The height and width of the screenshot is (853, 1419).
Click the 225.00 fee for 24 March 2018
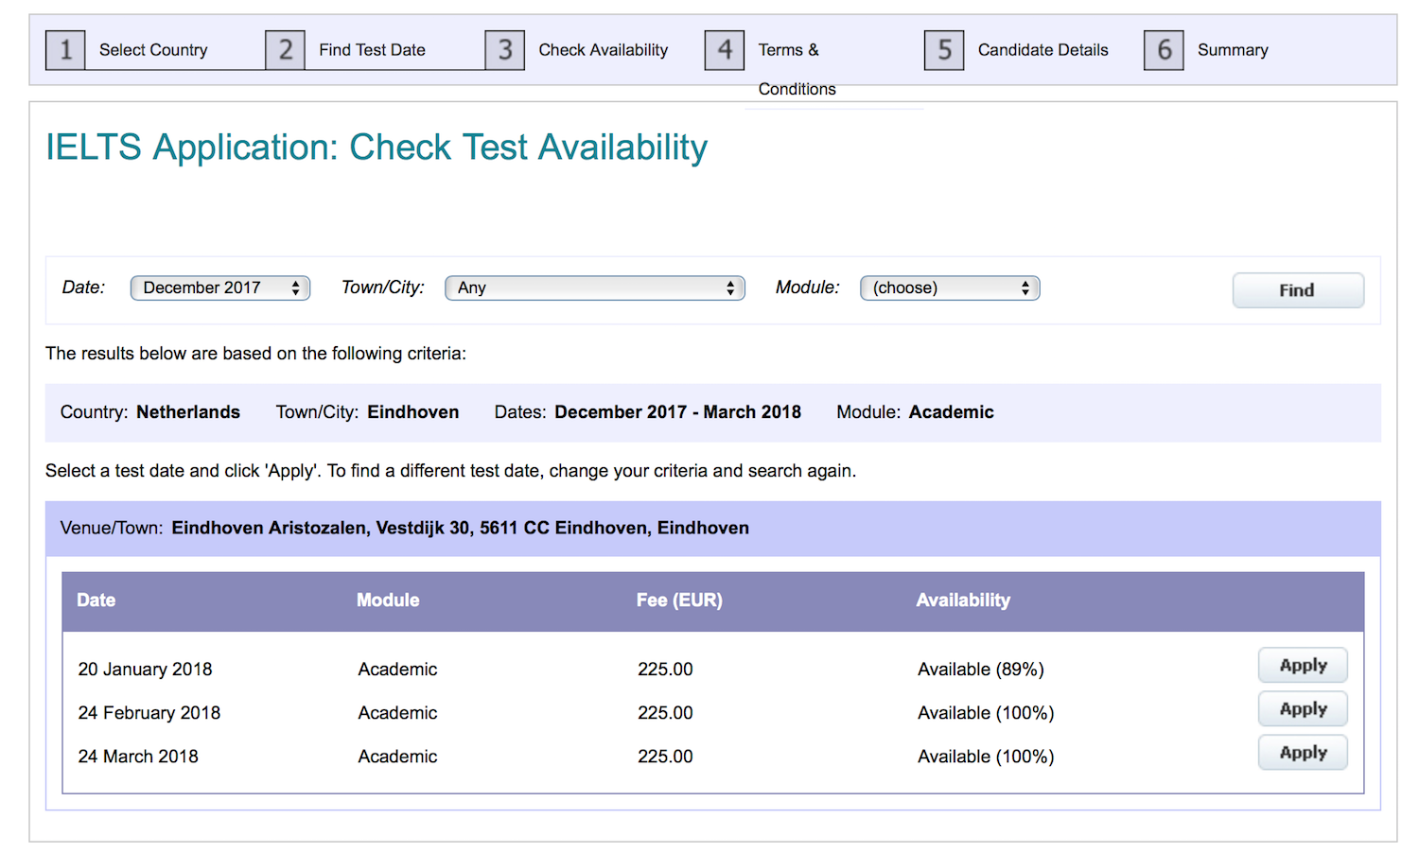(665, 757)
